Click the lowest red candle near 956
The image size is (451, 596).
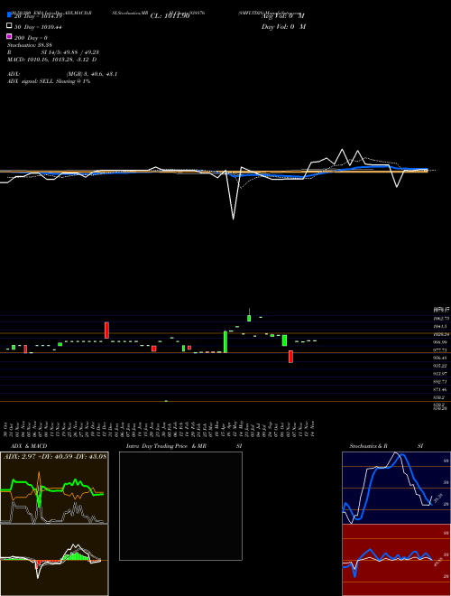click(290, 357)
